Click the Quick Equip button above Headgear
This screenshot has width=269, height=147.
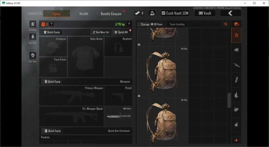pos(52,32)
